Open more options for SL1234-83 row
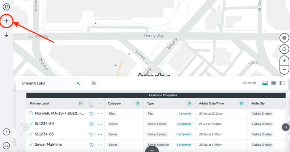 tap(100, 134)
